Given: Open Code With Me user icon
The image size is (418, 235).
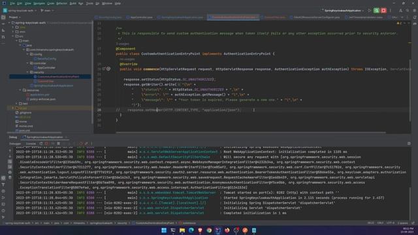Looking at the screenshot, I should click(x=400, y=10).
